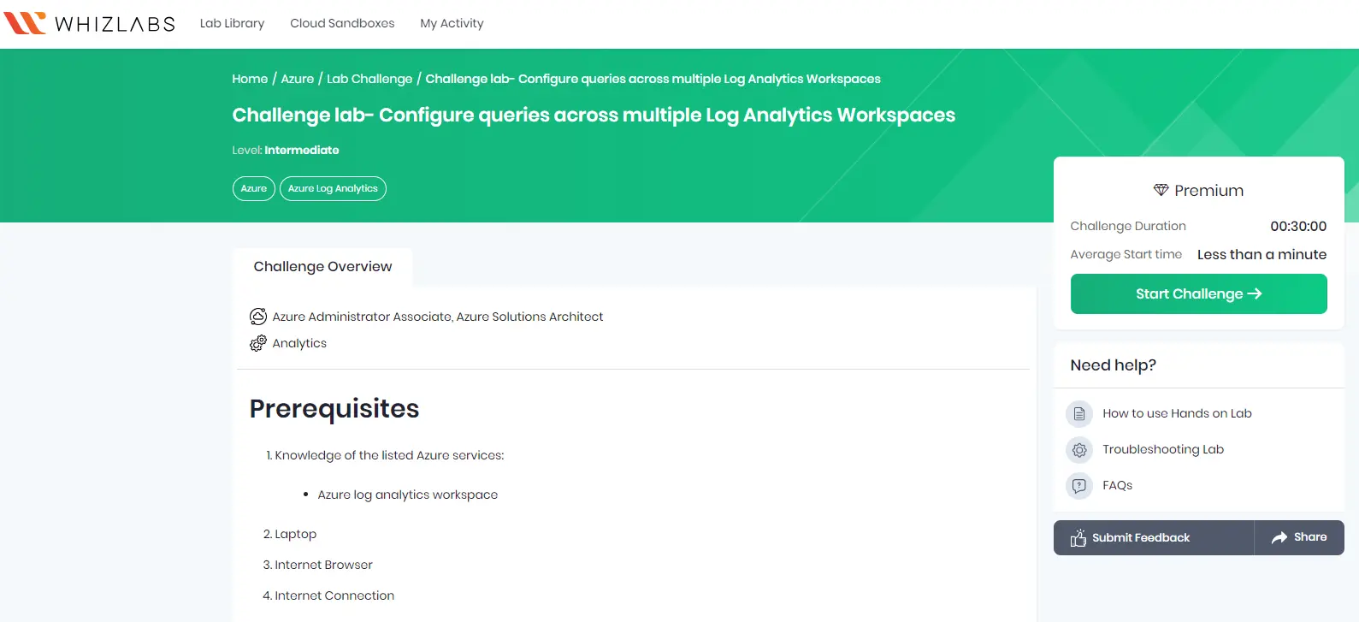Click the 'Intermediate' level text
Viewport: 1359px width, 622px height.
pos(302,150)
